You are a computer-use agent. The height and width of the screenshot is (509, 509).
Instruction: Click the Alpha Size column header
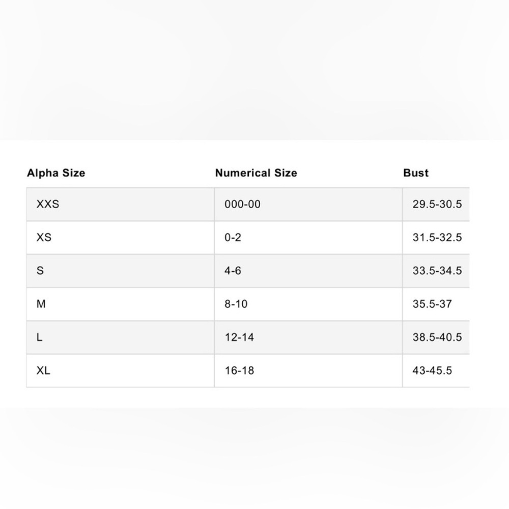point(56,173)
